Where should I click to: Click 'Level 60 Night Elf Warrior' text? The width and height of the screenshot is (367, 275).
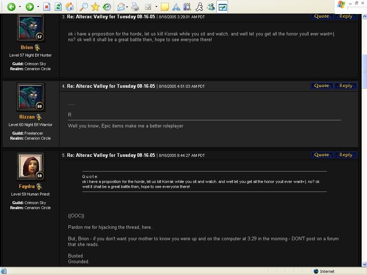[x=30, y=125]
